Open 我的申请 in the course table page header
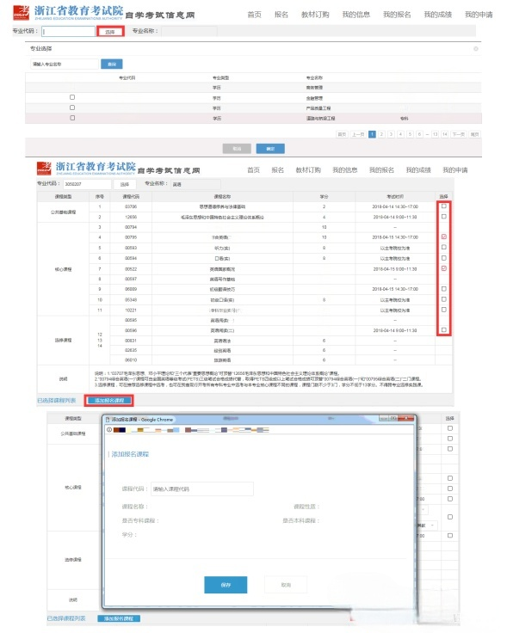Screen dimensions: 507x633 tap(455, 170)
